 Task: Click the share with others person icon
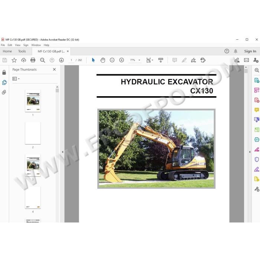256,60
